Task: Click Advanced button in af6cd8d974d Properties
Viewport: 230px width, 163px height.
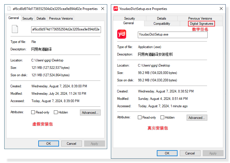Action: pyautogui.click(x=90, y=113)
